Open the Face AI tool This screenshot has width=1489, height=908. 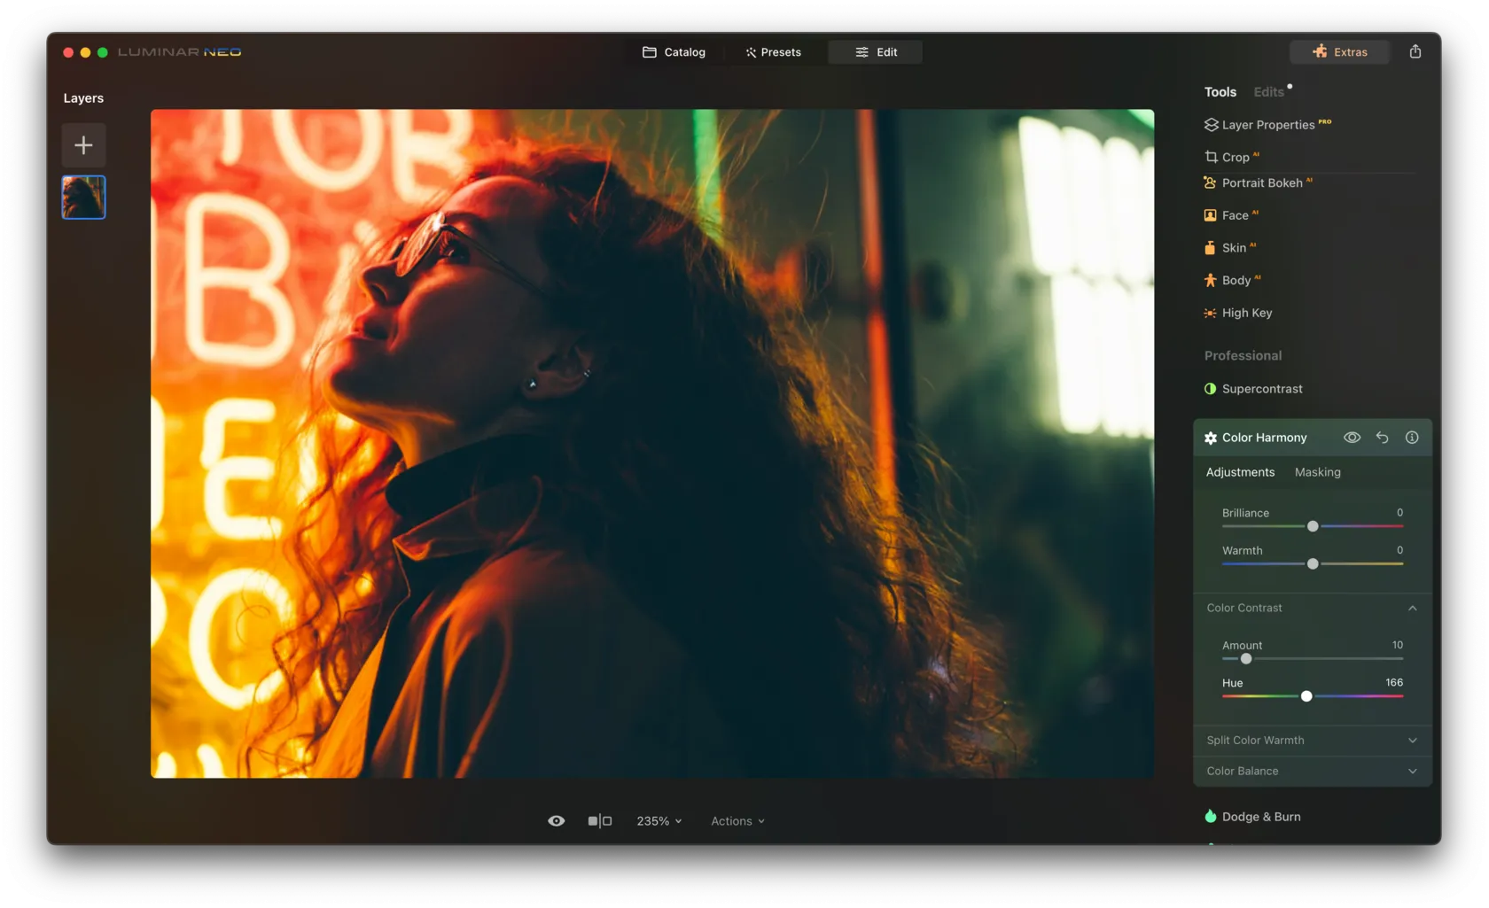tap(1235, 215)
